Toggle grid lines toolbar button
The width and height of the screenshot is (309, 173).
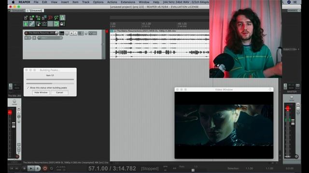point(50,24)
